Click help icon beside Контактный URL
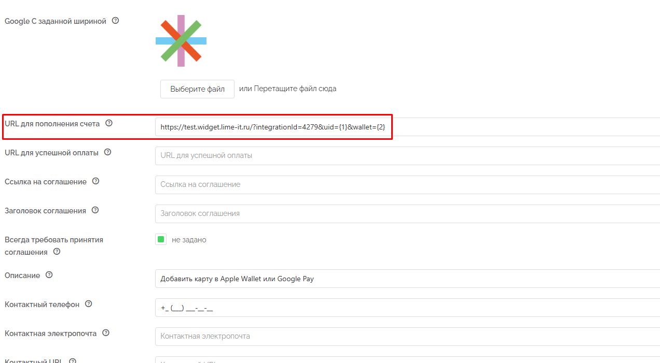This screenshot has width=660, height=363. (x=73, y=361)
